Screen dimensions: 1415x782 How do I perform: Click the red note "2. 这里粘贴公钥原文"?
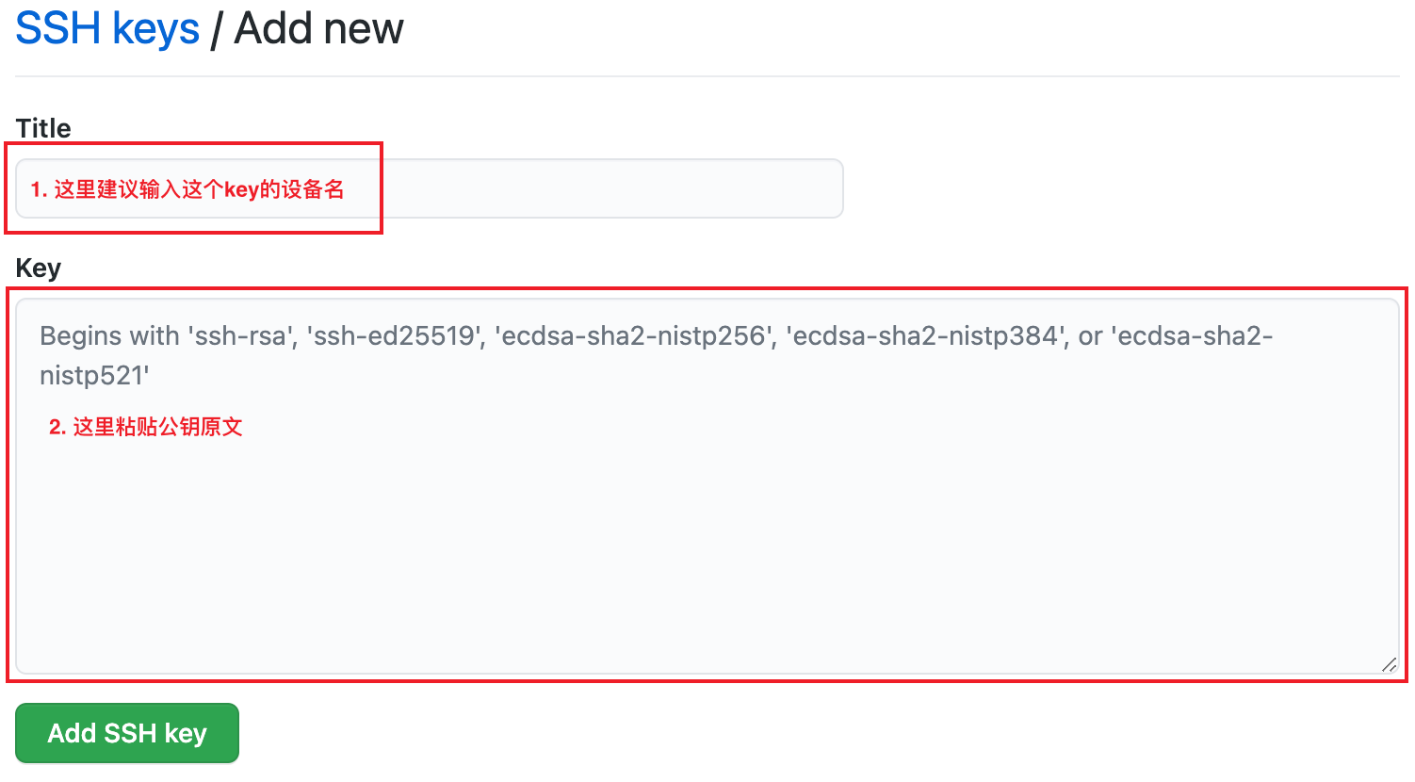[146, 427]
